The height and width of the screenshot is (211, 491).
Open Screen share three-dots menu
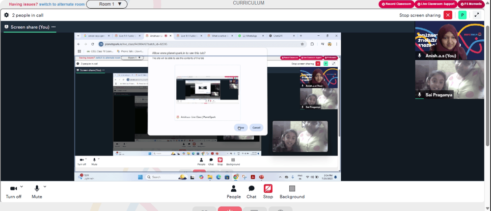point(54,27)
